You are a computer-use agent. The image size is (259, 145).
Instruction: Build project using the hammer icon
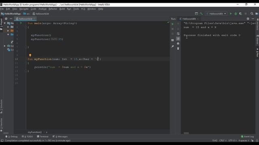pyautogui.click(x=202, y=14)
